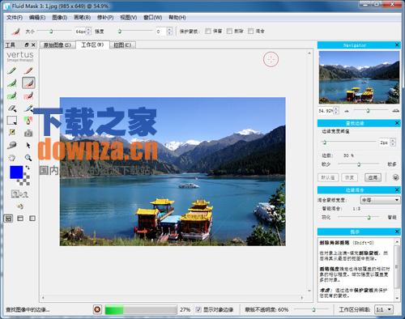Image resolution: width=405 pixels, height=319 pixels.
Task: Click the small mountain zoom-out icon in Navigator
Action: (x=347, y=111)
